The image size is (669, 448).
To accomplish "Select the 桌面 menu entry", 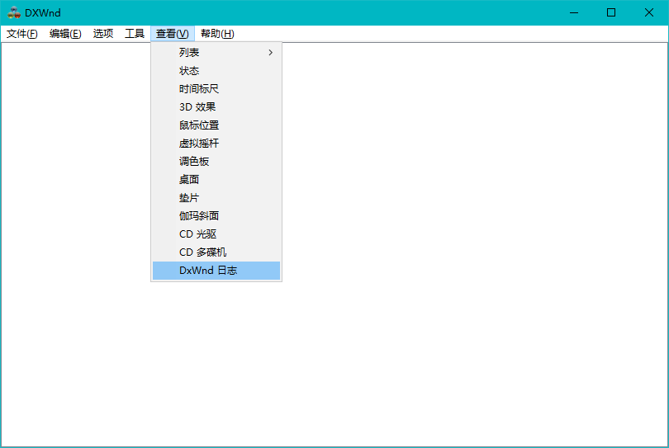I will click(x=216, y=180).
